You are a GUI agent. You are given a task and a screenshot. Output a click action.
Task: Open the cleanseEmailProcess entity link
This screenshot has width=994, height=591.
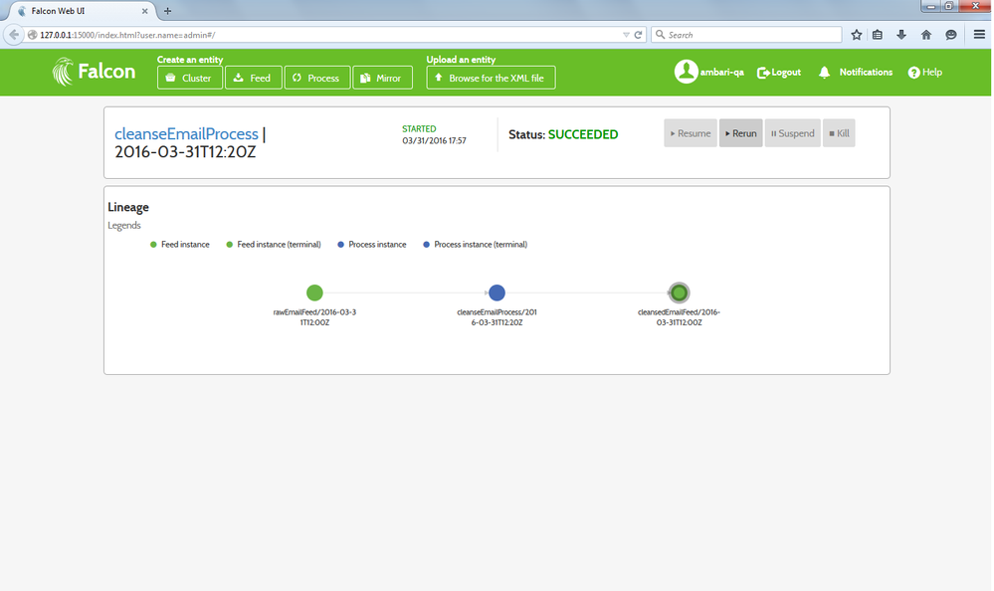coord(186,133)
